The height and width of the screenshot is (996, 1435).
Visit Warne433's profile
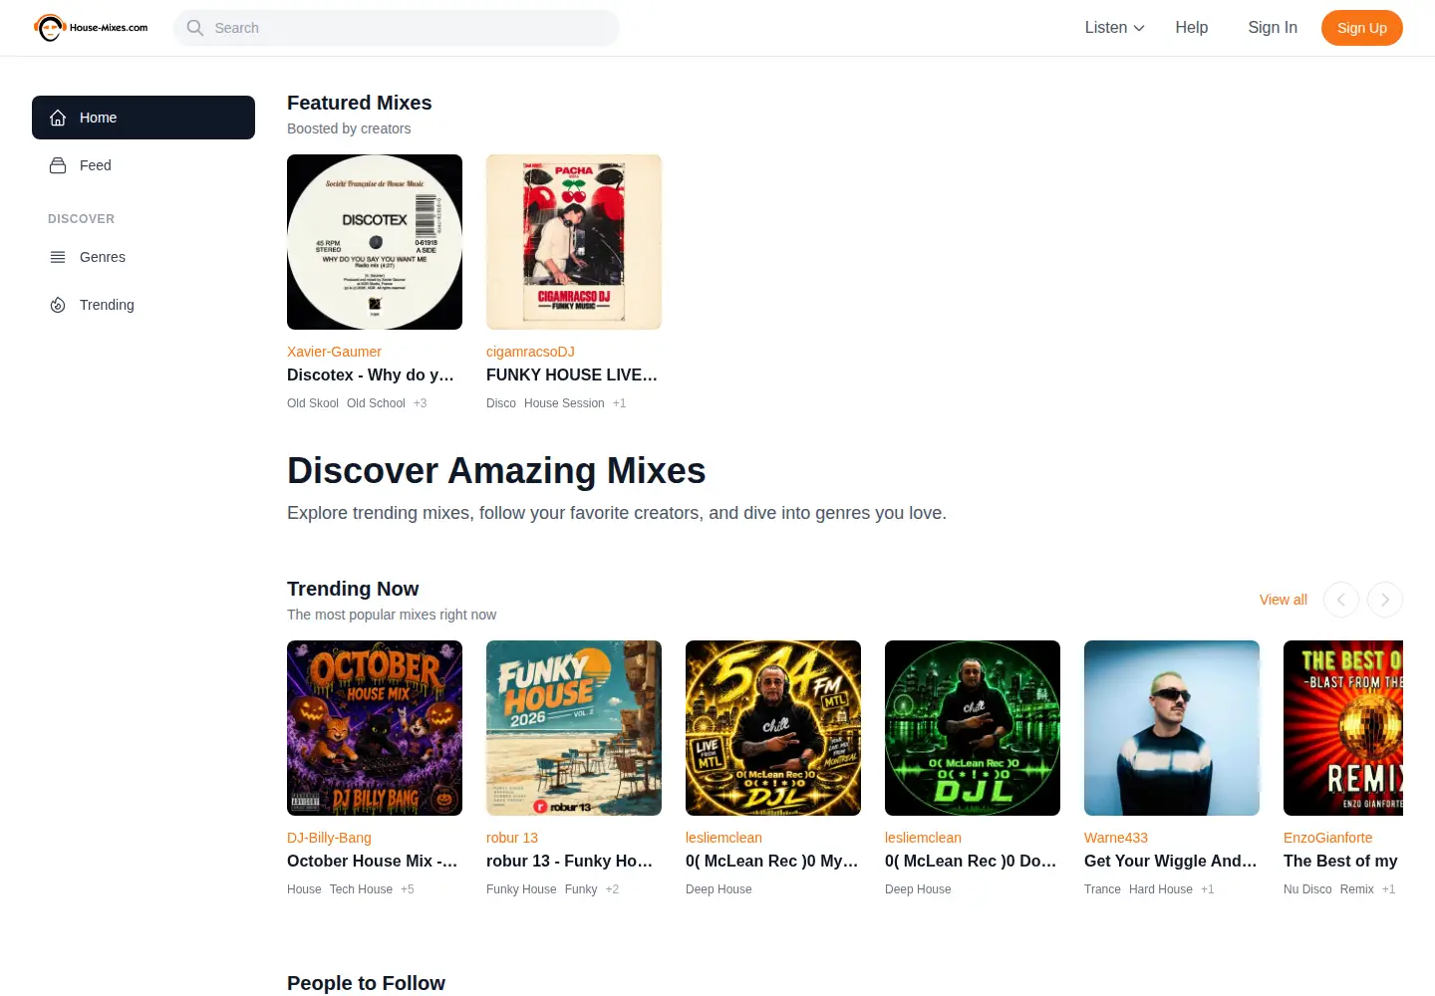click(1116, 838)
